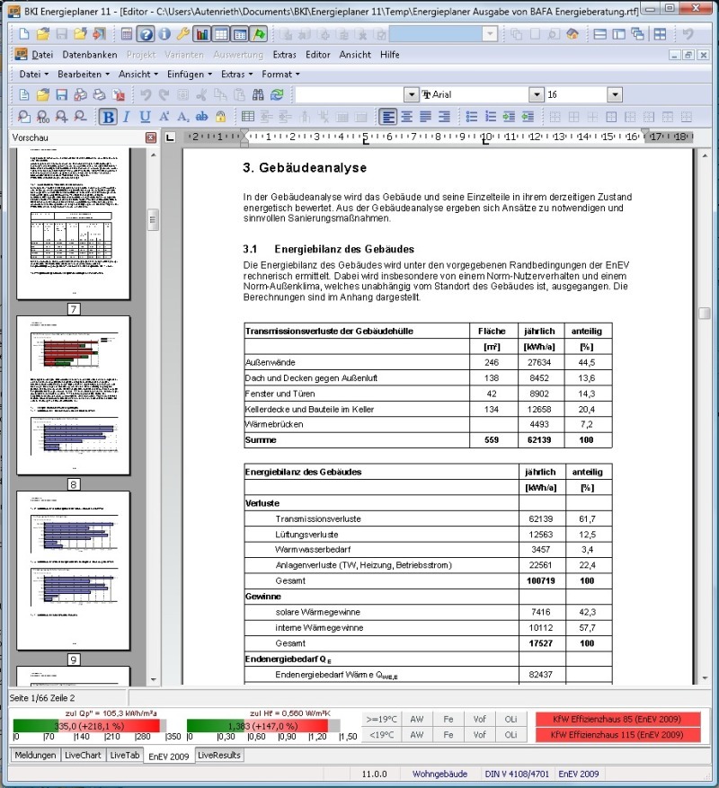Image resolution: width=719 pixels, height=788 pixels.
Task: Toggle superscript formatting
Action: tap(164, 117)
